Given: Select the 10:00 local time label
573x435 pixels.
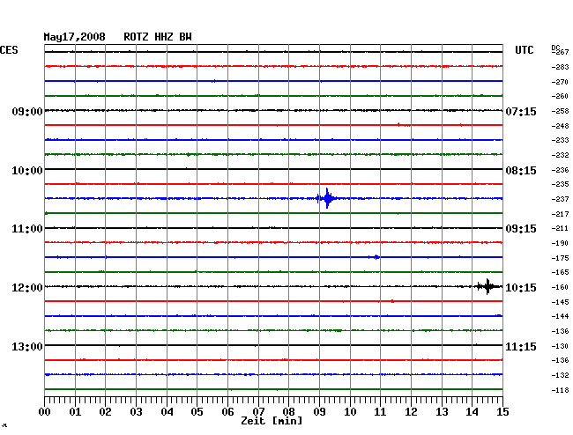Looking at the screenshot, I should pyautogui.click(x=27, y=171).
